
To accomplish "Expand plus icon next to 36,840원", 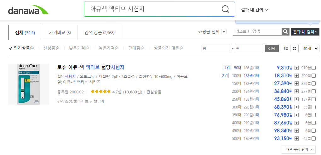I will (x=296, y=91).
